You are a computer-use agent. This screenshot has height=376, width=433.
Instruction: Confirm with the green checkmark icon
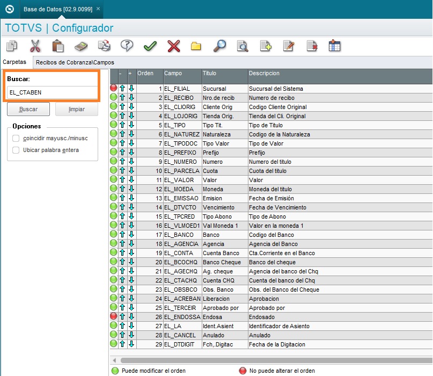click(x=150, y=46)
